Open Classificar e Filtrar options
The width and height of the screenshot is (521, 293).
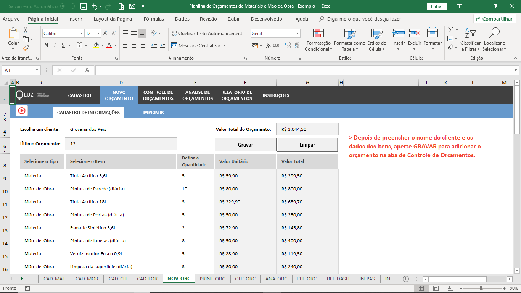471,40
